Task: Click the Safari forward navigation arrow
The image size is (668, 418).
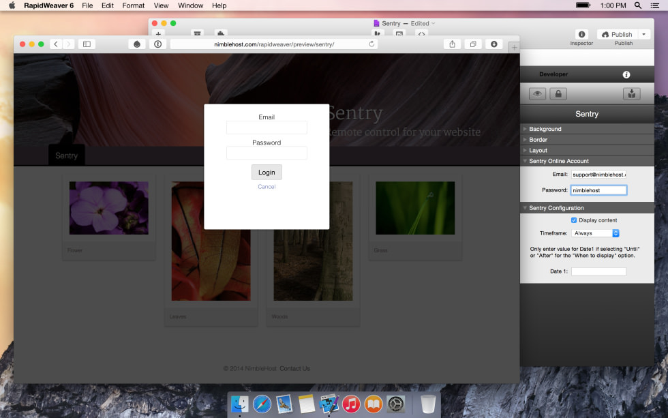Action: [68, 44]
